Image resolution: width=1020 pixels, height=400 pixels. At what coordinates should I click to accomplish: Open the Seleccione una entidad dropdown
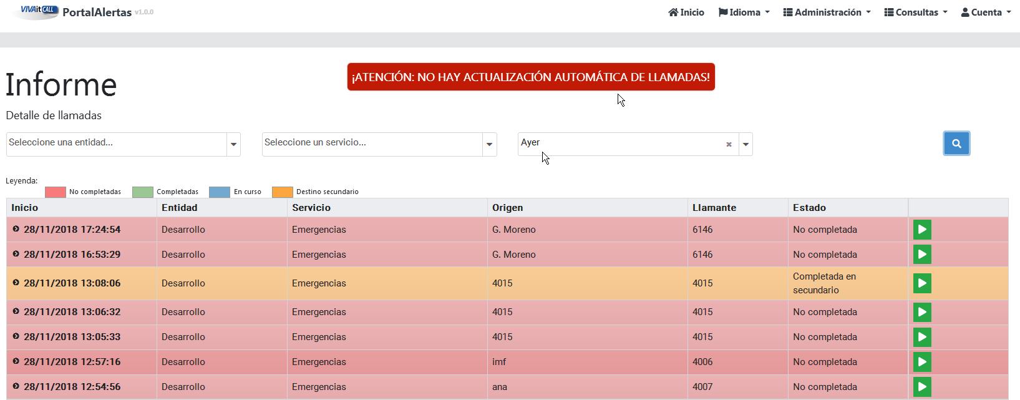tap(124, 144)
